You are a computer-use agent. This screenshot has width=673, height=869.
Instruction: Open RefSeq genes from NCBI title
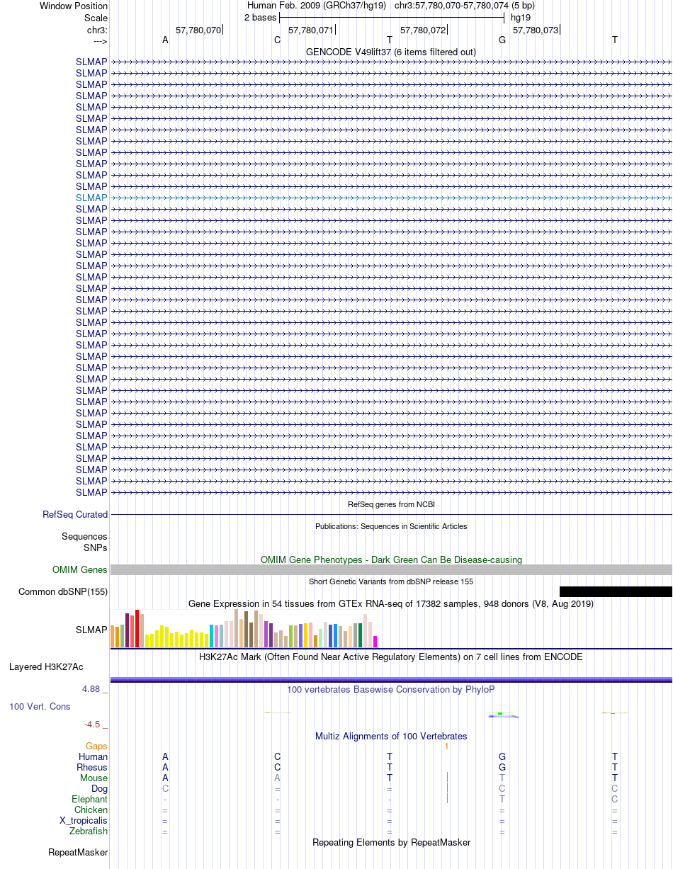[391, 504]
